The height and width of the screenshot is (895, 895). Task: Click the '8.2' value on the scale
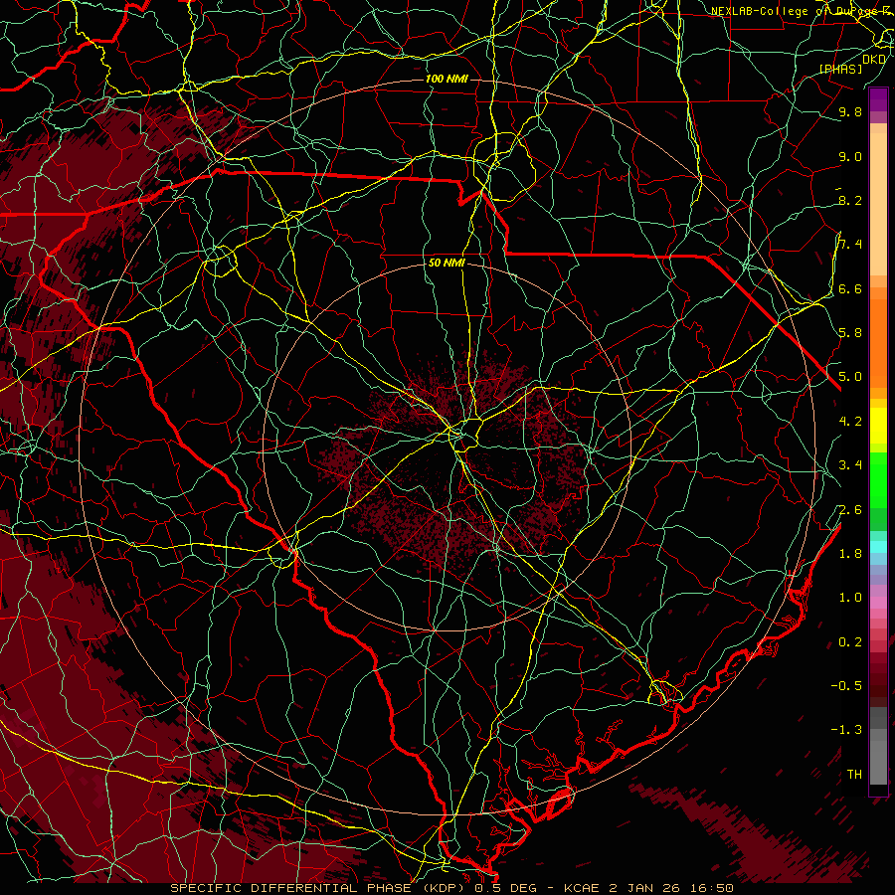[x=850, y=200]
